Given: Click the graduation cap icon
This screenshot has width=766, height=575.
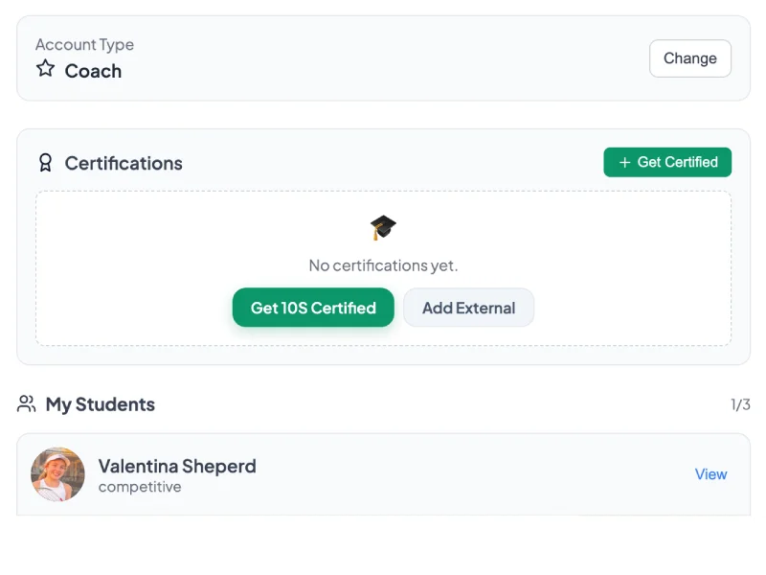Looking at the screenshot, I should [383, 228].
